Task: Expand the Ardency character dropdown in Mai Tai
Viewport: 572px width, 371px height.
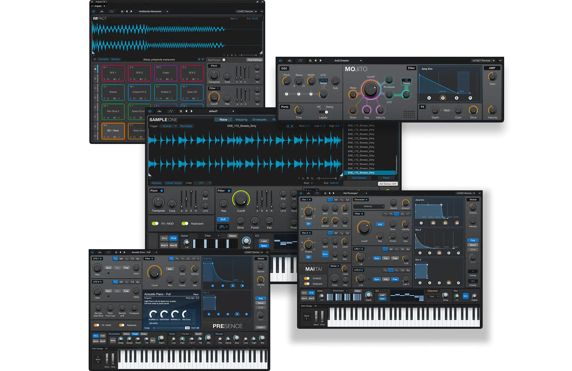Action: pos(369,206)
